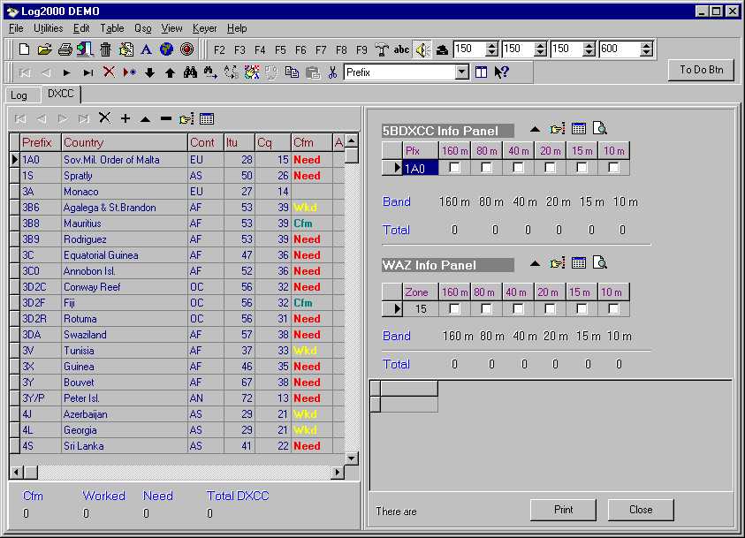Click the black down arrow icon
Image resolution: width=745 pixels, height=538 pixels.
[x=149, y=72]
